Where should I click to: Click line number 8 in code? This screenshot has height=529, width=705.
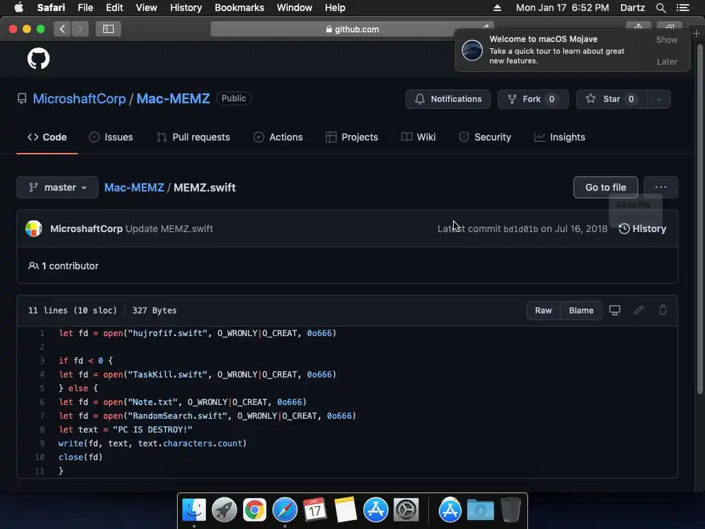pyautogui.click(x=42, y=430)
